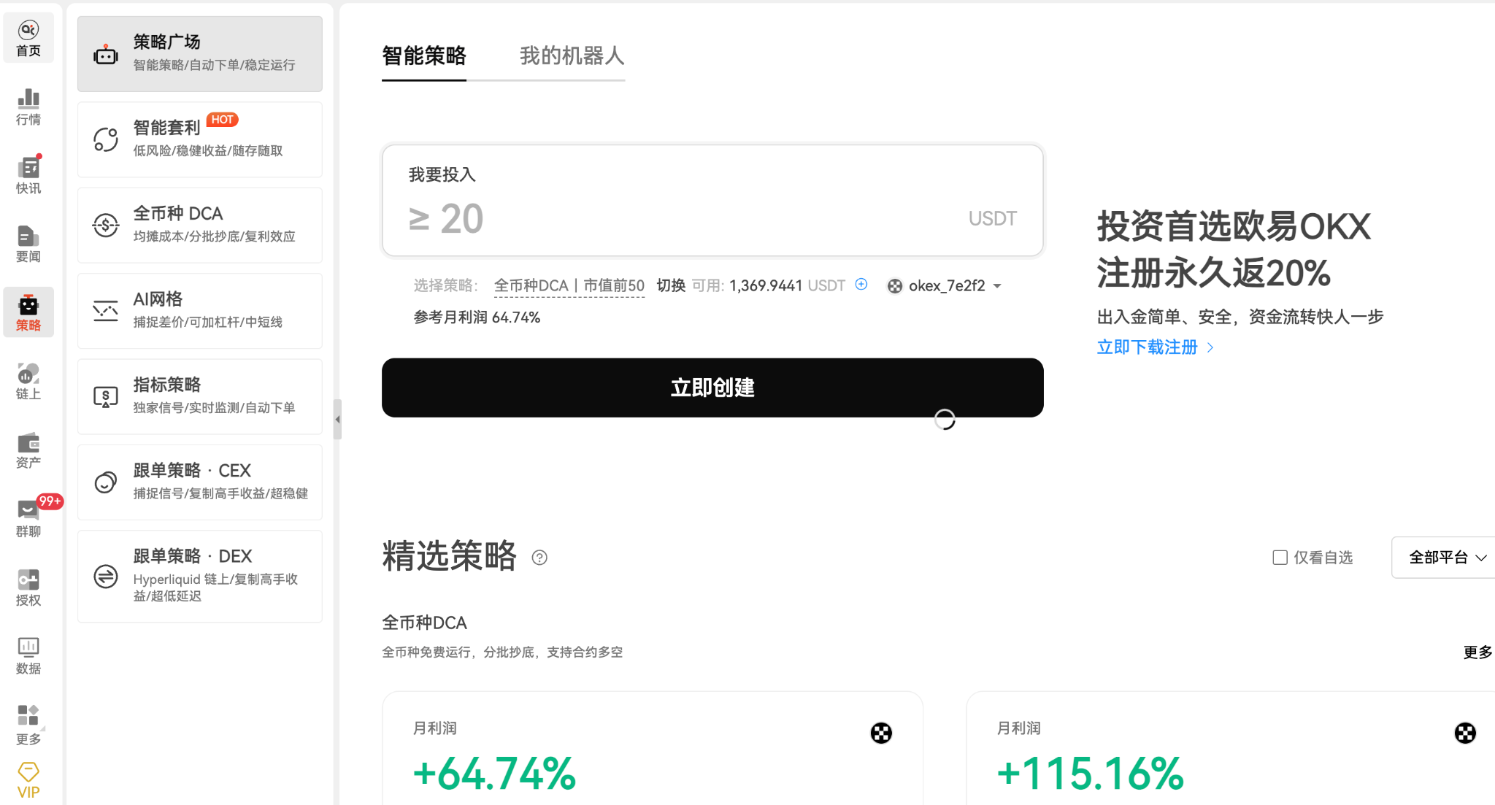Open the 行情 market chart icon

(28, 107)
